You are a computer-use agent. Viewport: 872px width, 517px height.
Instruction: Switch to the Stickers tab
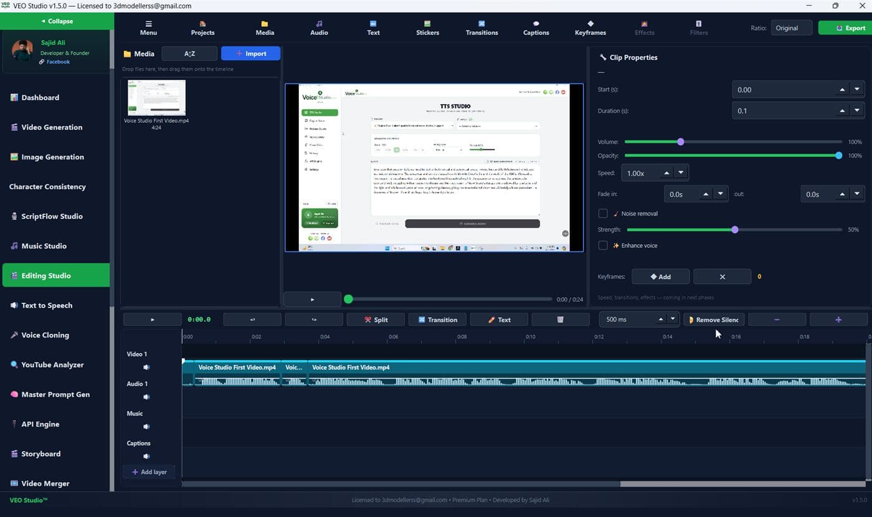click(427, 28)
